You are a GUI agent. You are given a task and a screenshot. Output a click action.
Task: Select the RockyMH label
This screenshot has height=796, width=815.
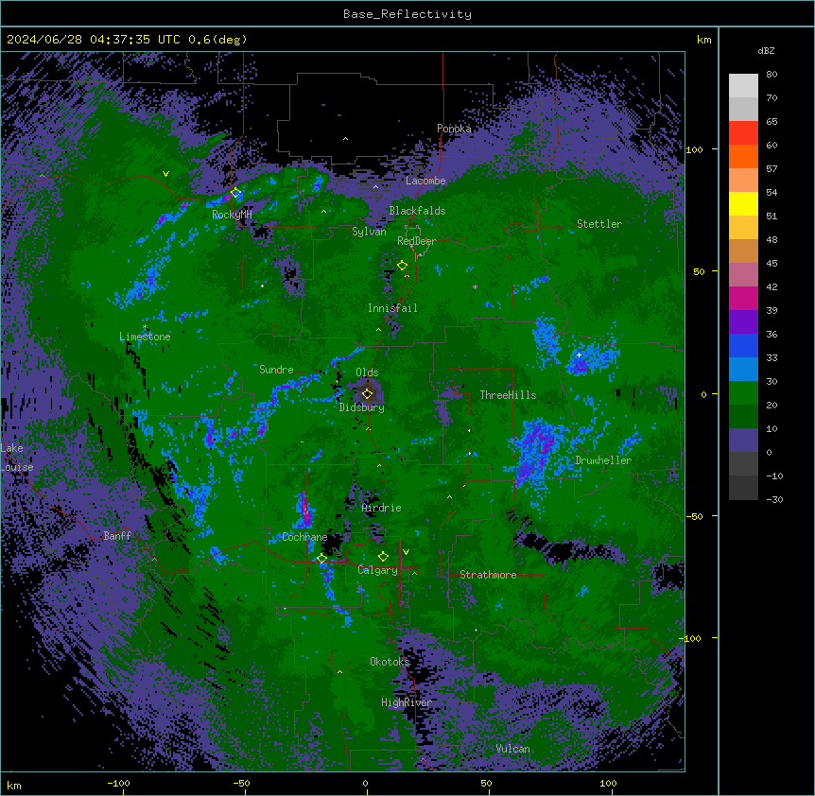pyautogui.click(x=232, y=215)
